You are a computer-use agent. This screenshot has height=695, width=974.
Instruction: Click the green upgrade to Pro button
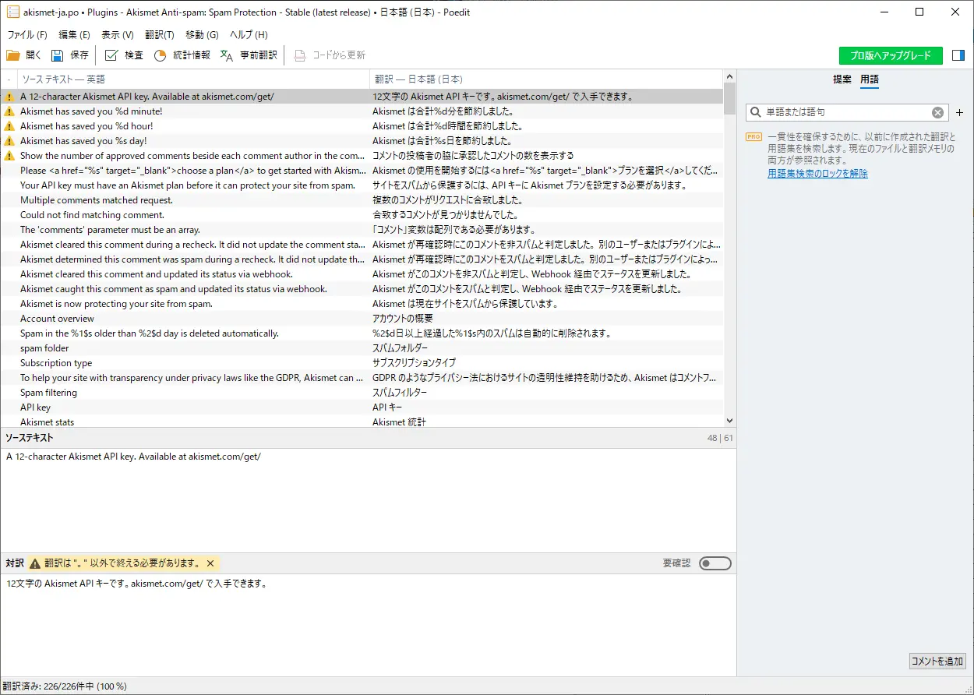click(x=891, y=55)
